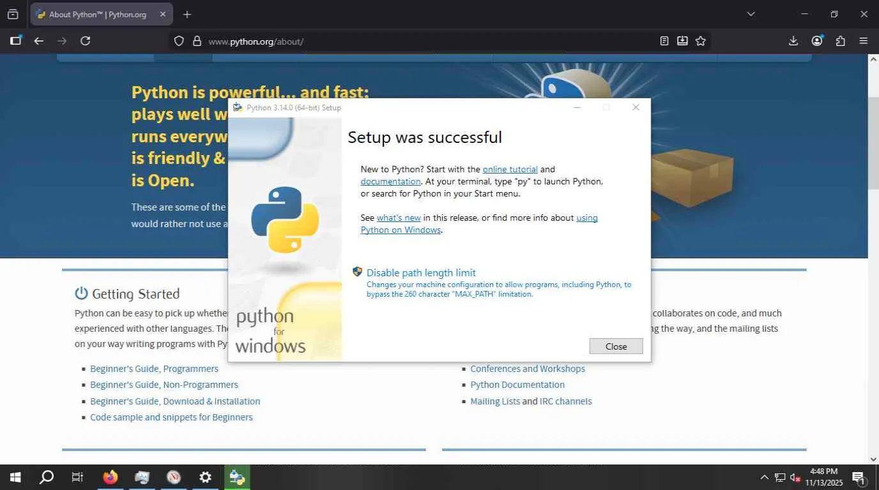Viewport: 879px width, 490px height.
Task: Open Beginner's Guide, Download & Installation
Action: [175, 401]
